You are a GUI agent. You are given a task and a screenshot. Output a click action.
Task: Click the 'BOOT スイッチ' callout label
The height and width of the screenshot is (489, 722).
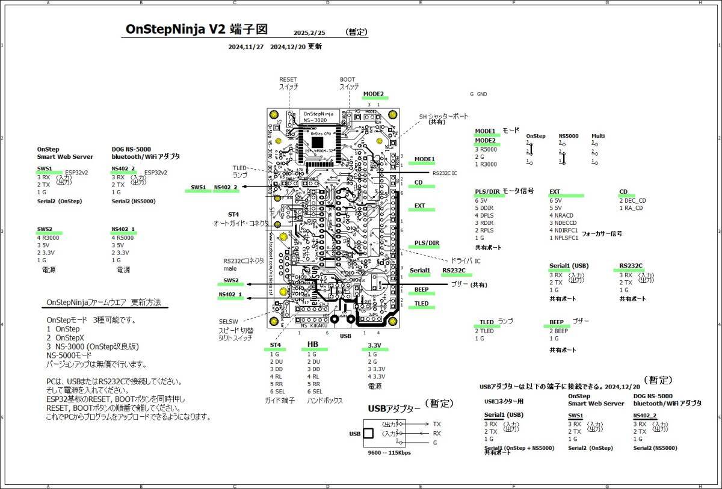349,83
